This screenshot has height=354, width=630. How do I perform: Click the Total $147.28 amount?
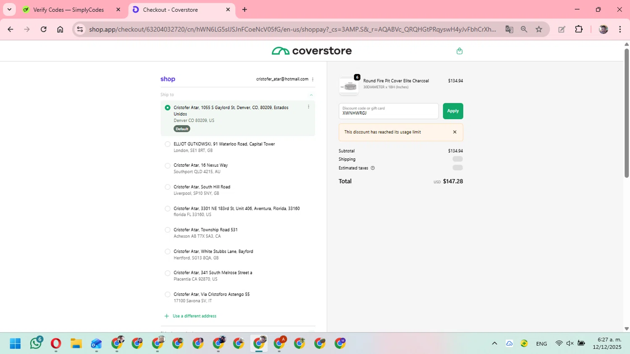pyautogui.click(x=453, y=181)
